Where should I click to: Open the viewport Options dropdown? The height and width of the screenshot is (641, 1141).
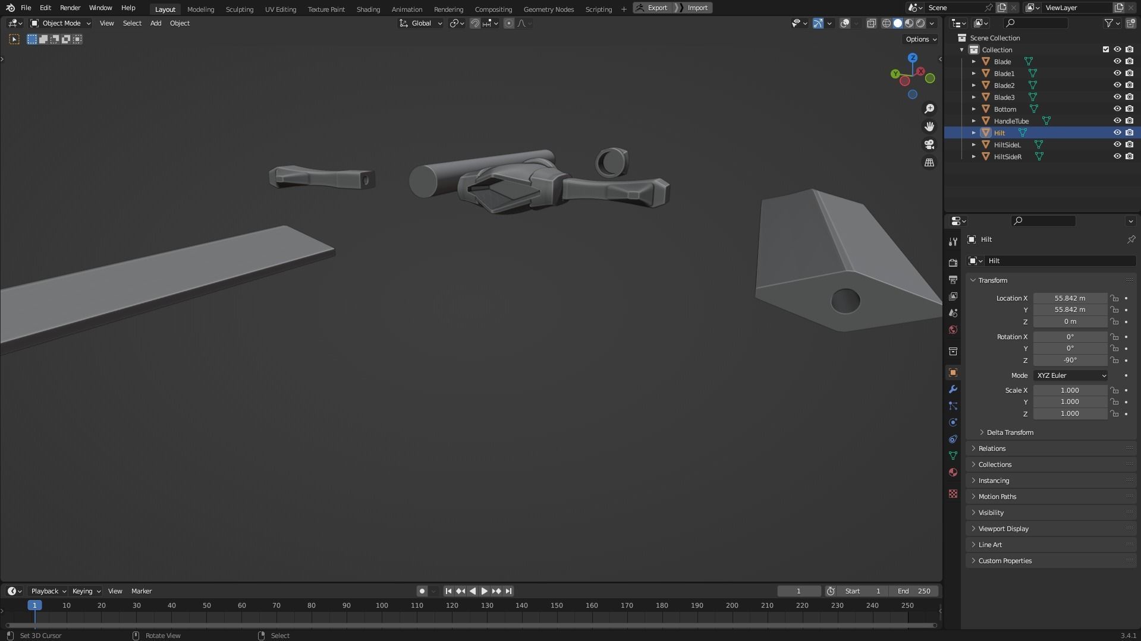pyautogui.click(x=921, y=39)
